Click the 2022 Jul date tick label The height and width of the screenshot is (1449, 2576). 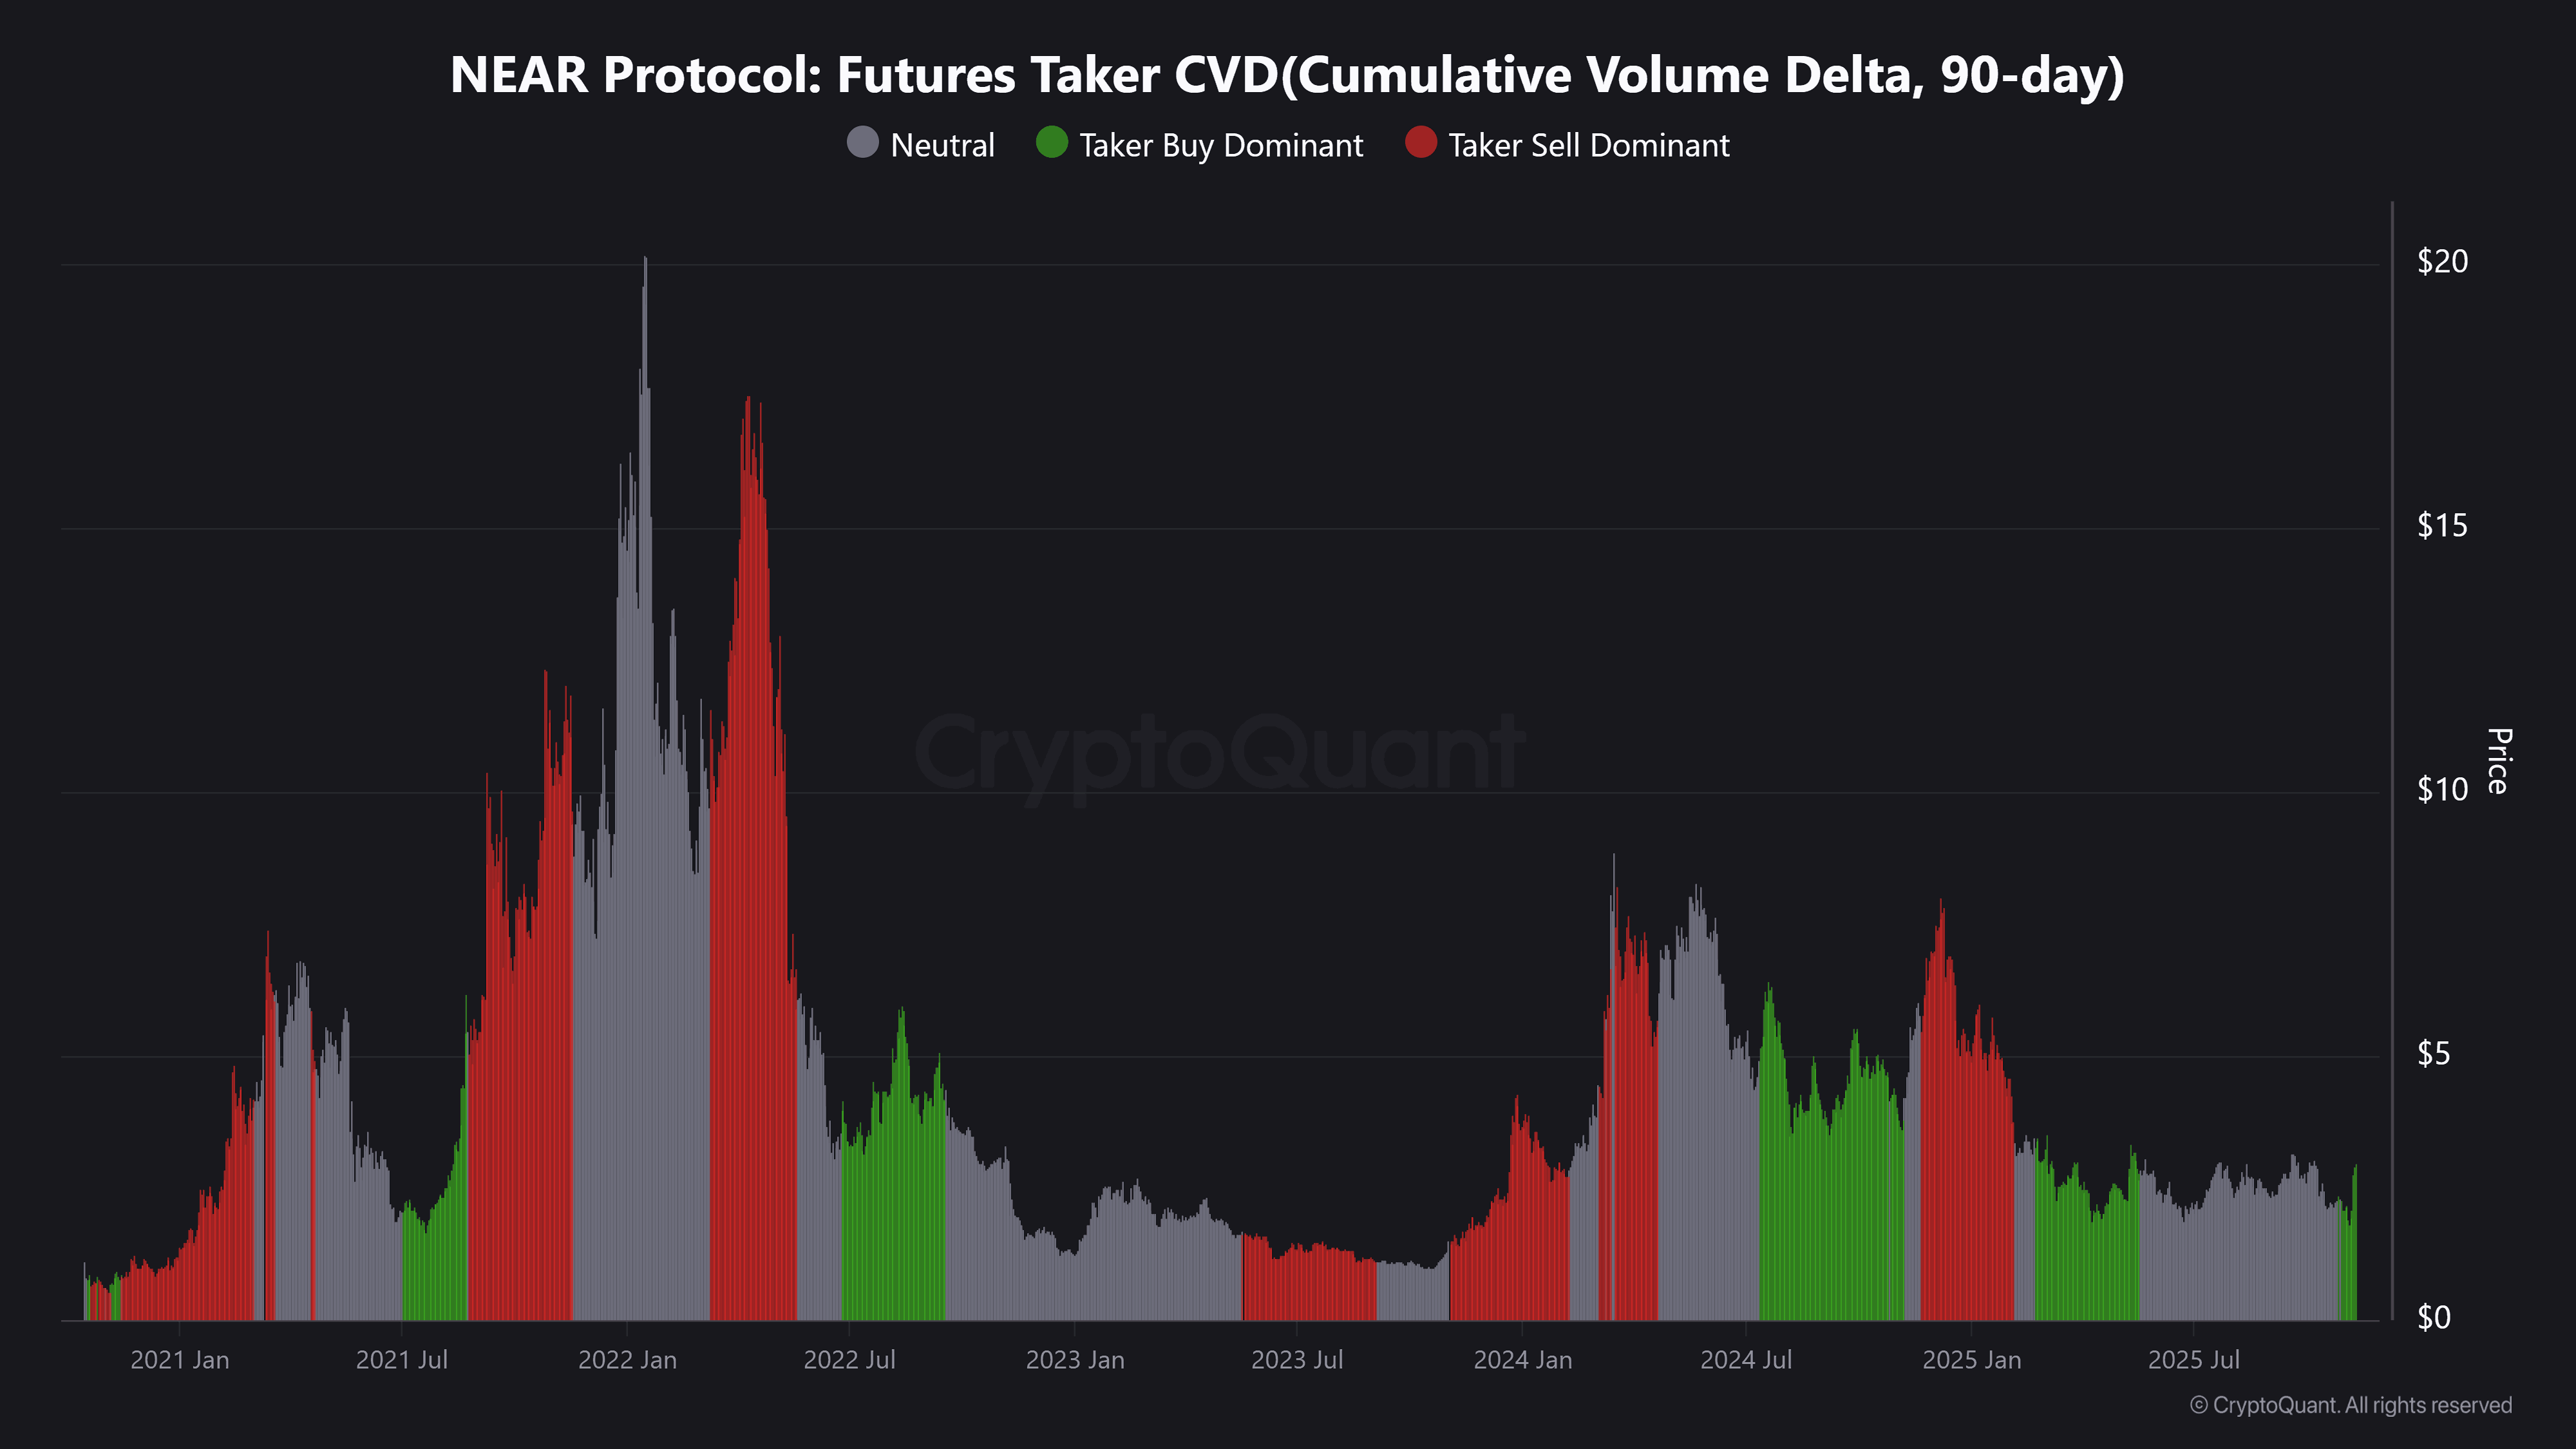[x=849, y=1360]
